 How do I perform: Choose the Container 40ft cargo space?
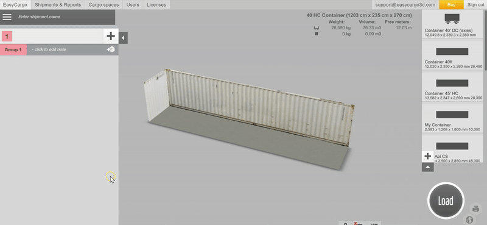click(x=452, y=55)
